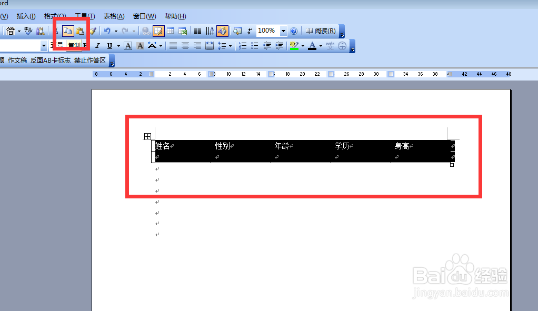Apply the green highlight color
The width and height of the screenshot is (538, 311).
294,46
